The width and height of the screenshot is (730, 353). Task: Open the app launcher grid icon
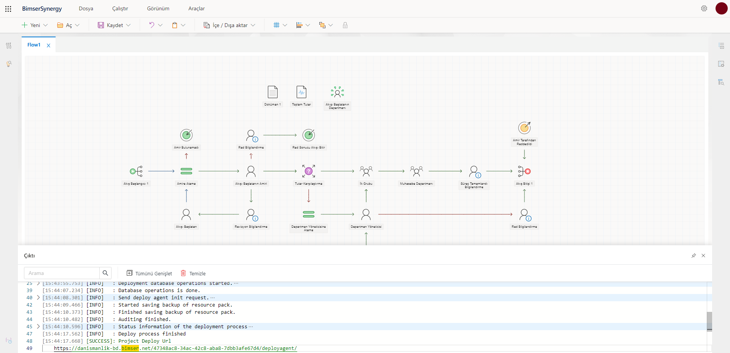click(8, 8)
